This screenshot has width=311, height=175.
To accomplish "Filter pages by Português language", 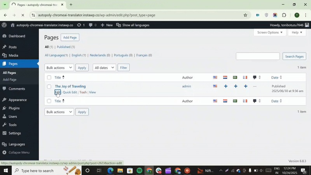I will click(x=123, y=55).
